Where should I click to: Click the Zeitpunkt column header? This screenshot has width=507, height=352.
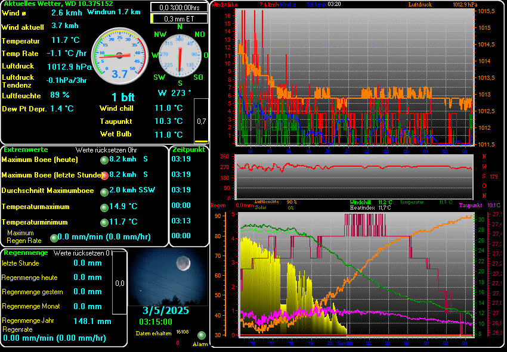189,149
